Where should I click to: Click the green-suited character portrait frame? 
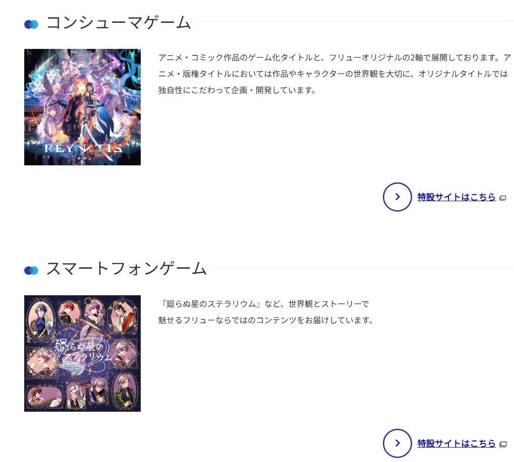pyautogui.click(x=125, y=391)
